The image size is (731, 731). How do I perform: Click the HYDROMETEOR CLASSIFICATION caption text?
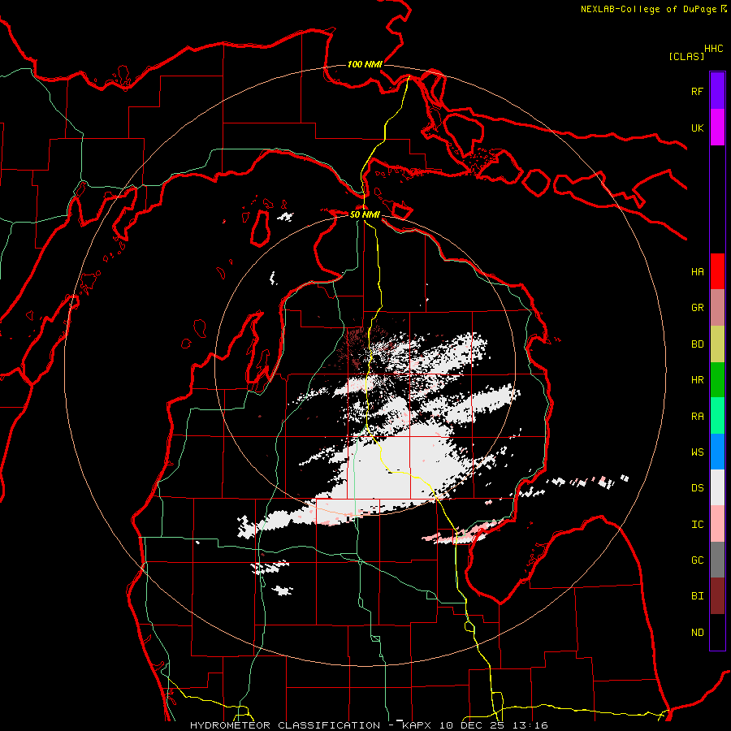coord(285,725)
